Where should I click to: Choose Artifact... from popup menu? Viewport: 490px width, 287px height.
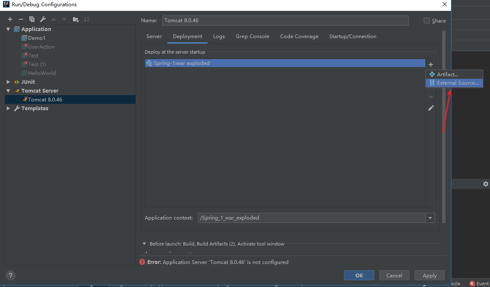click(x=454, y=74)
